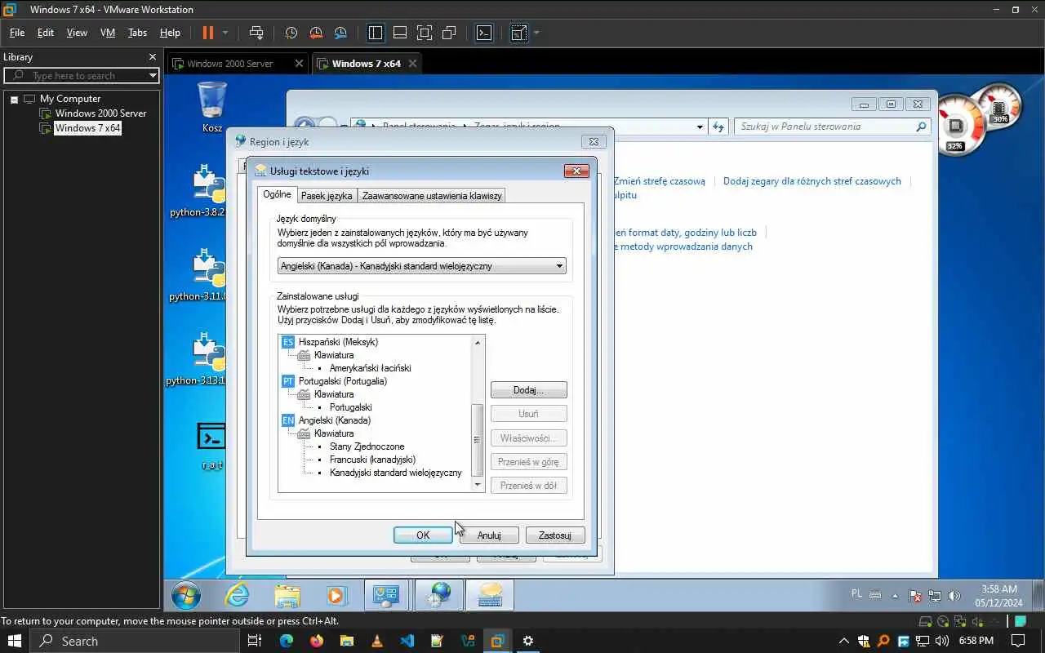Open Dodaj zegary dla różnych stref czasowych link

812,181
